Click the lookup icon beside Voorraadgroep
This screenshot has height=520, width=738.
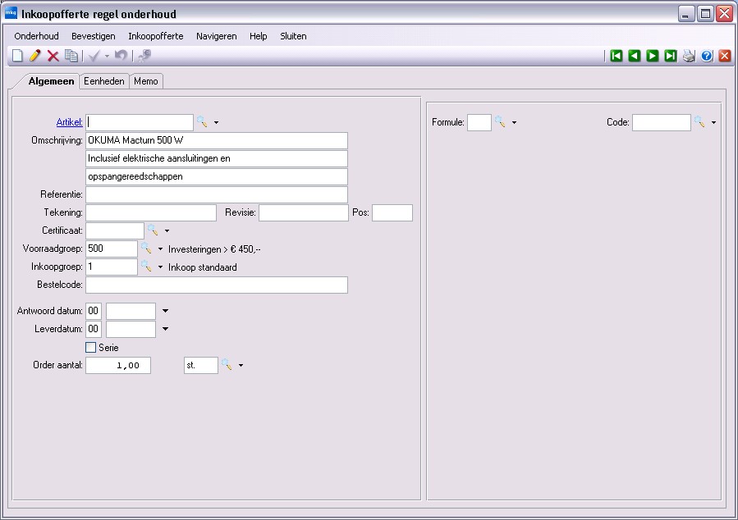tap(146, 249)
